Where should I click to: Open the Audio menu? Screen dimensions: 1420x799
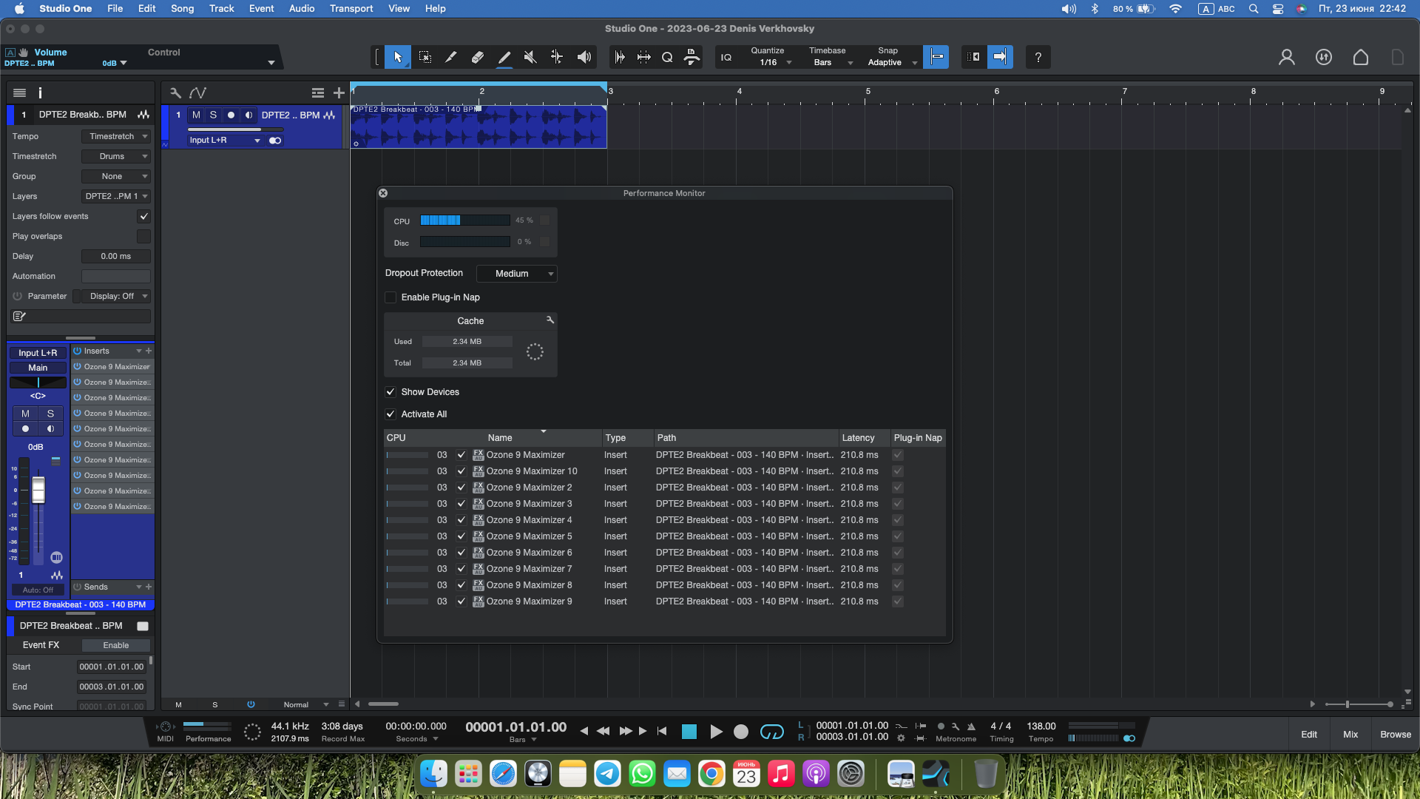302,8
